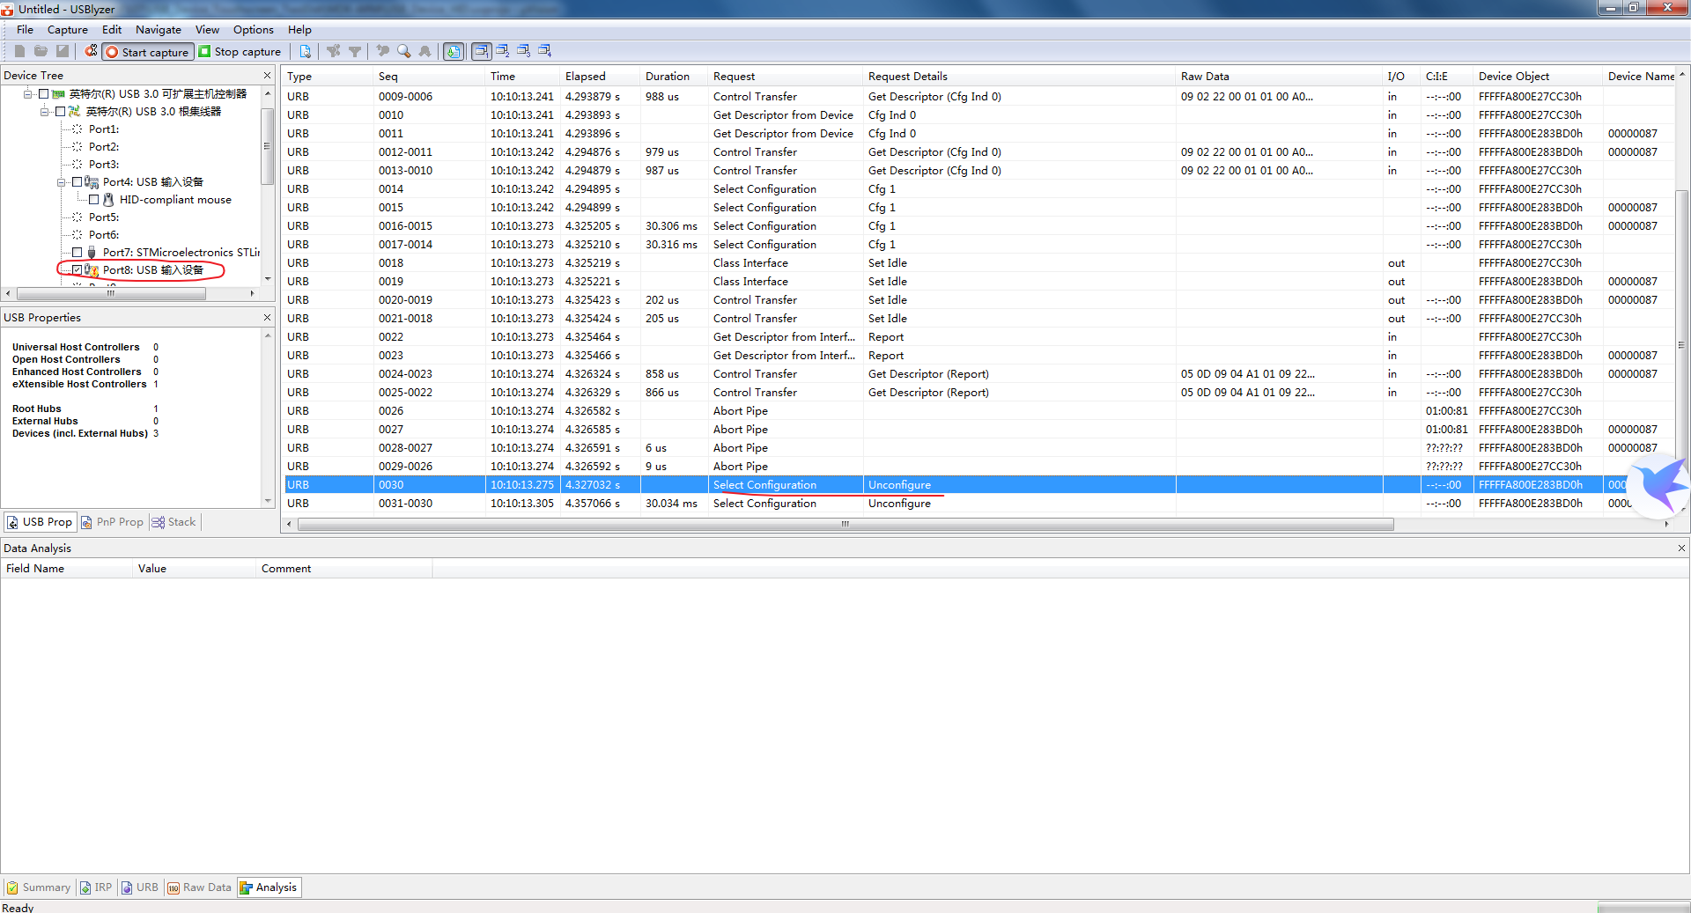Open a saved capture file
1691x913 pixels.
point(41,51)
